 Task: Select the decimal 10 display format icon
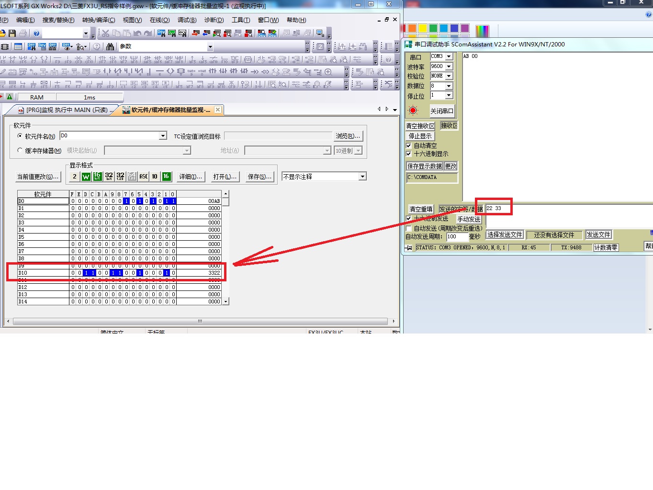[x=155, y=177]
